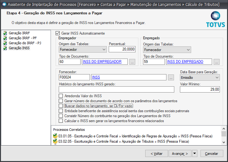Click the Cancelar button
The image size is (228, 162).
click(x=212, y=154)
